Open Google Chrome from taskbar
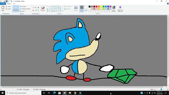The image size is (169, 95). coord(75,93)
